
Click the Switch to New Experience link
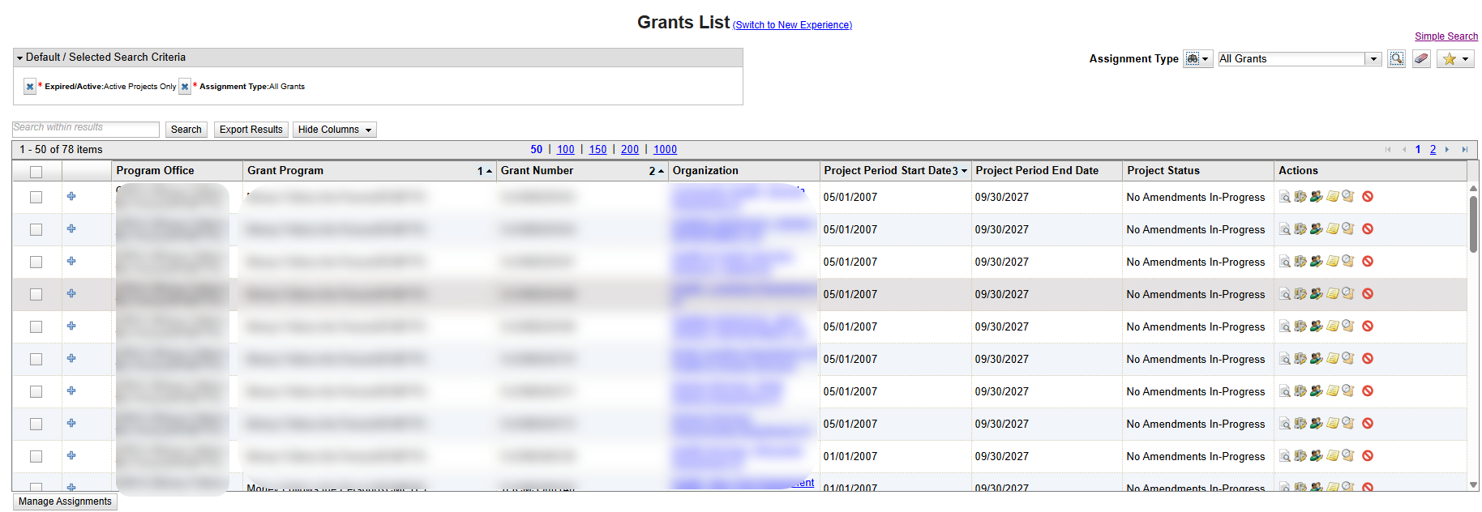[x=792, y=25]
